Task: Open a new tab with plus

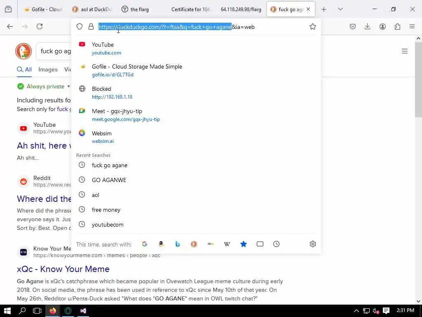Action: [324, 9]
